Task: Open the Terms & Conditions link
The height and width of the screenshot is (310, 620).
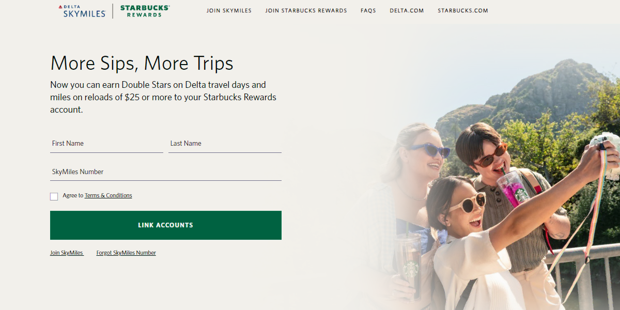Action: [109, 195]
